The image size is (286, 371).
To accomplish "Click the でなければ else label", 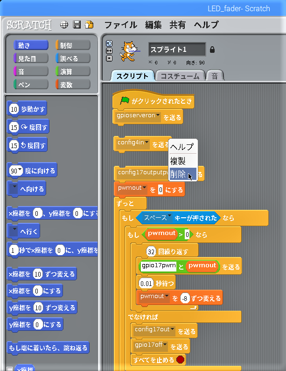I will pyautogui.click(x=143, y=317).
